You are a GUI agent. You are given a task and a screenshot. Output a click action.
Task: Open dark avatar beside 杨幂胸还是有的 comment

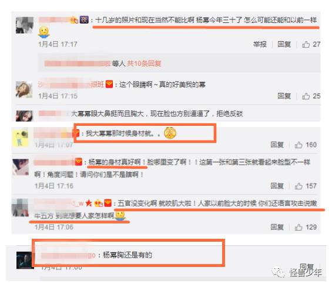click(x=25, y=261)
